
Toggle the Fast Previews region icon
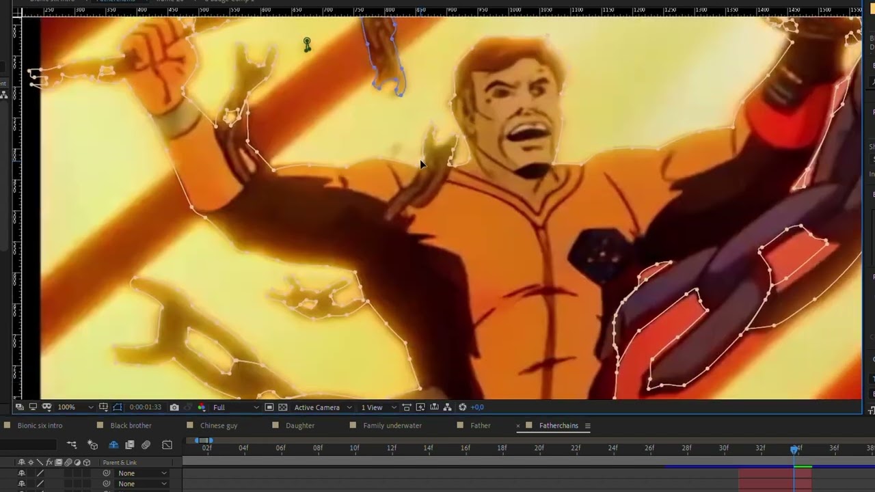point(269,407)
